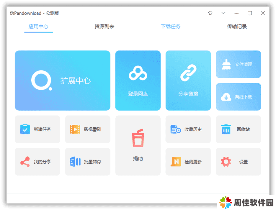This screenshot has width=276, height=210.
Task: Click the trash bin icon for 回收站
Action: click(x=226, y=129)
